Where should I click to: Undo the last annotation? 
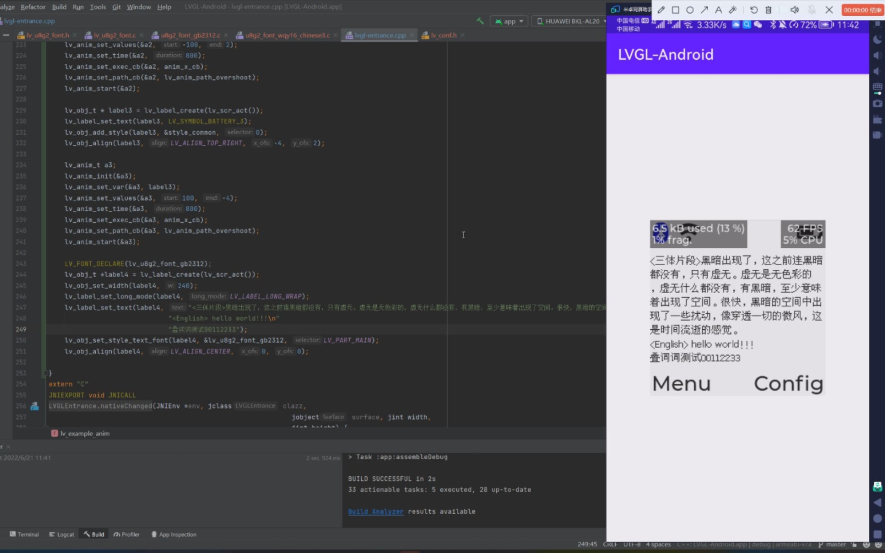(x=754, y=10)
